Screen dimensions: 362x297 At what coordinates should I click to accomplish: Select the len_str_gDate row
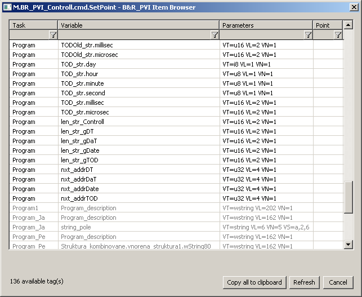pos(138,150)
